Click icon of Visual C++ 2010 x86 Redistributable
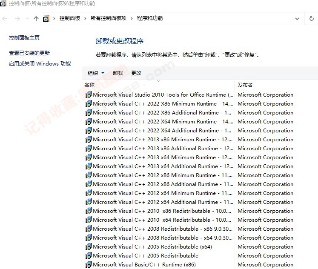This screenshot has height=269, width=318. (x=89, y=211)
